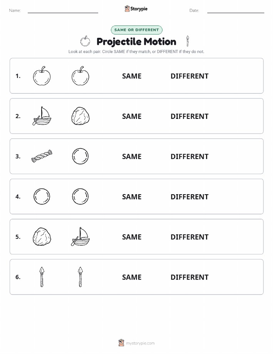The width and height of the screenshot is (273, 354).
Task: Choose SAME for row 1
Action: point(132,76)
